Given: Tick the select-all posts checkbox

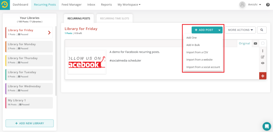Looking at the screenshot, I should (263, 43).
